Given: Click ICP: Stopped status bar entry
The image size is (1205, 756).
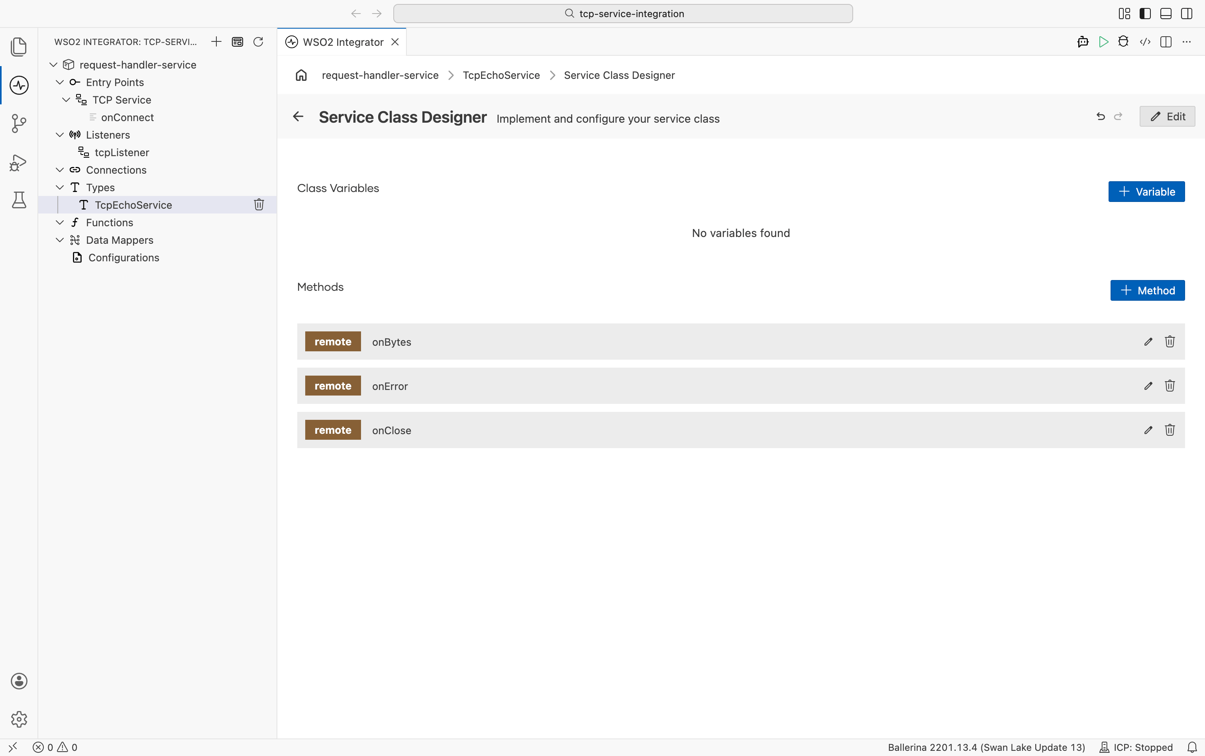Looking at the screenshot, I should tap(1136, 747).
